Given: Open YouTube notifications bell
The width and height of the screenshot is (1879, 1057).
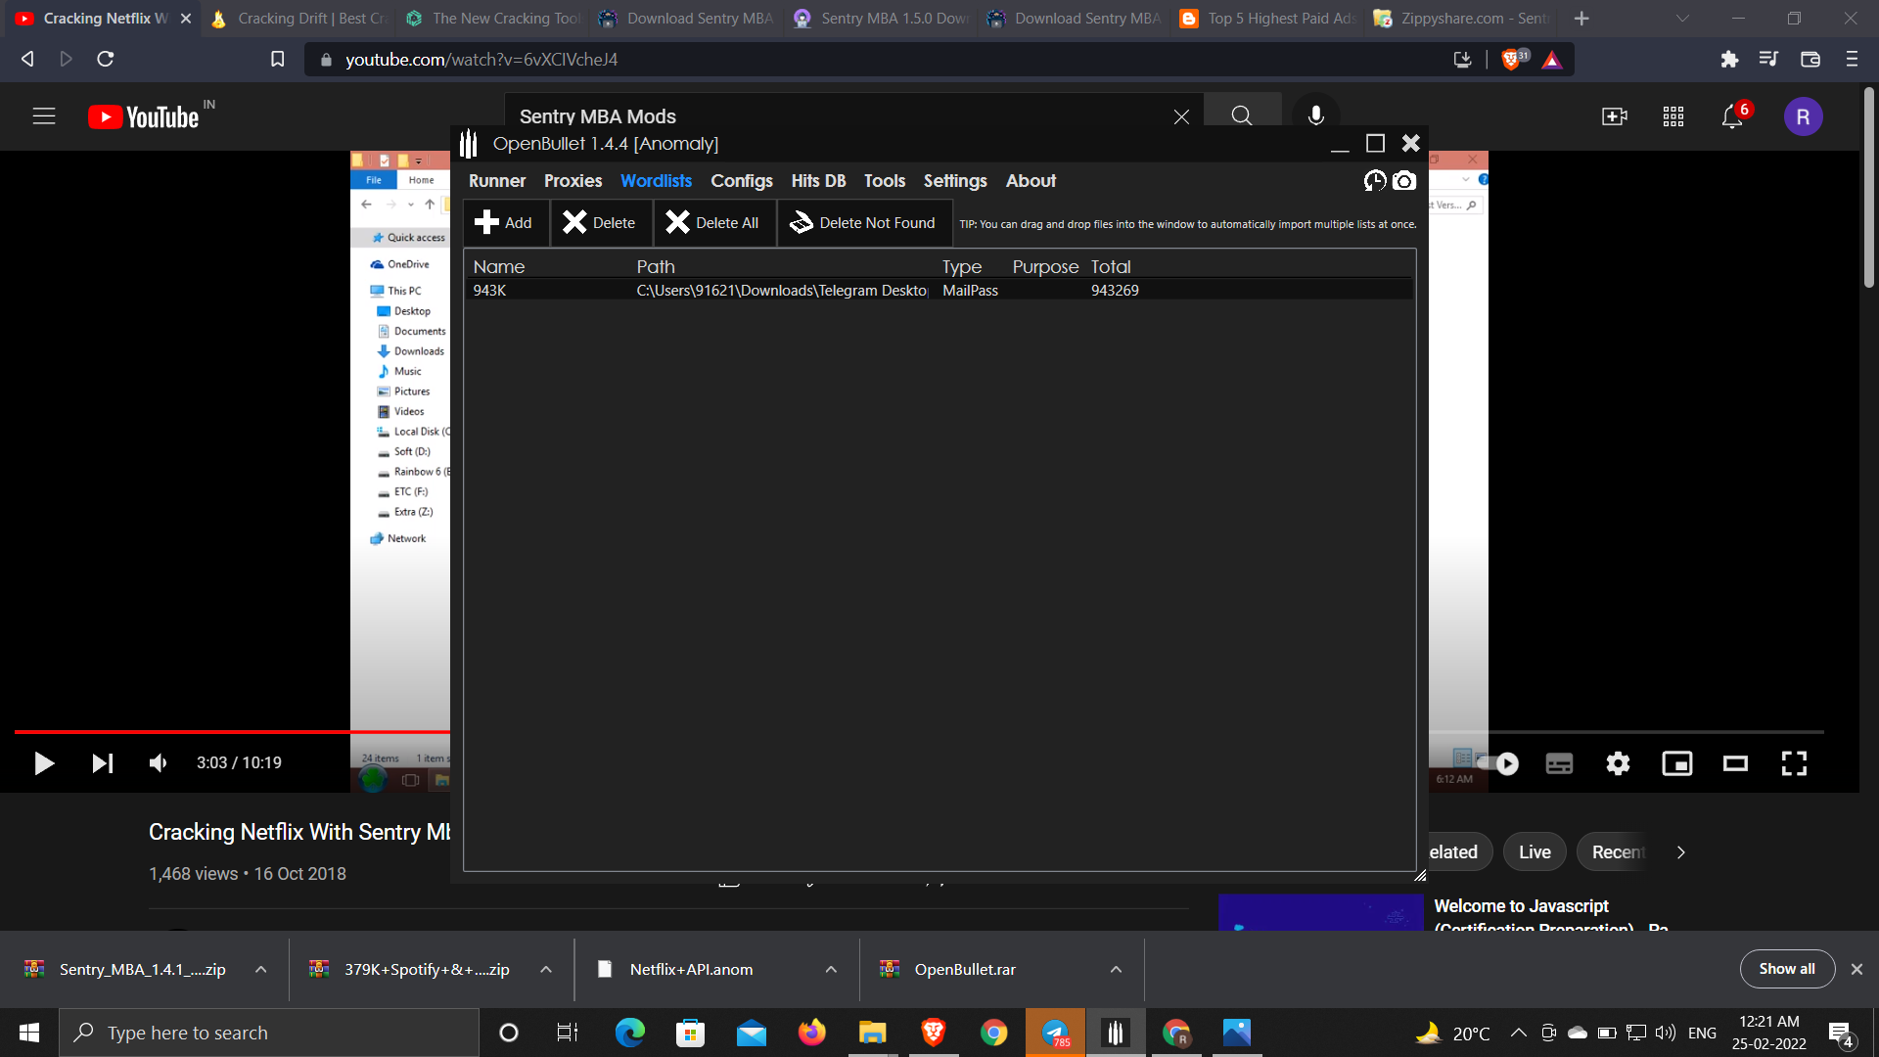Looking at the screenshot, I should click(1731, 117).
